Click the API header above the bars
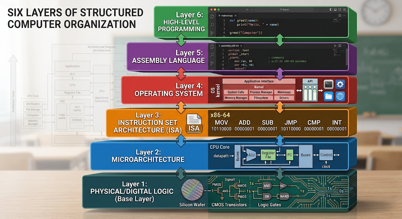Viewport: 402px width, 219px height. pyautogui.click(x=310, y=81)
